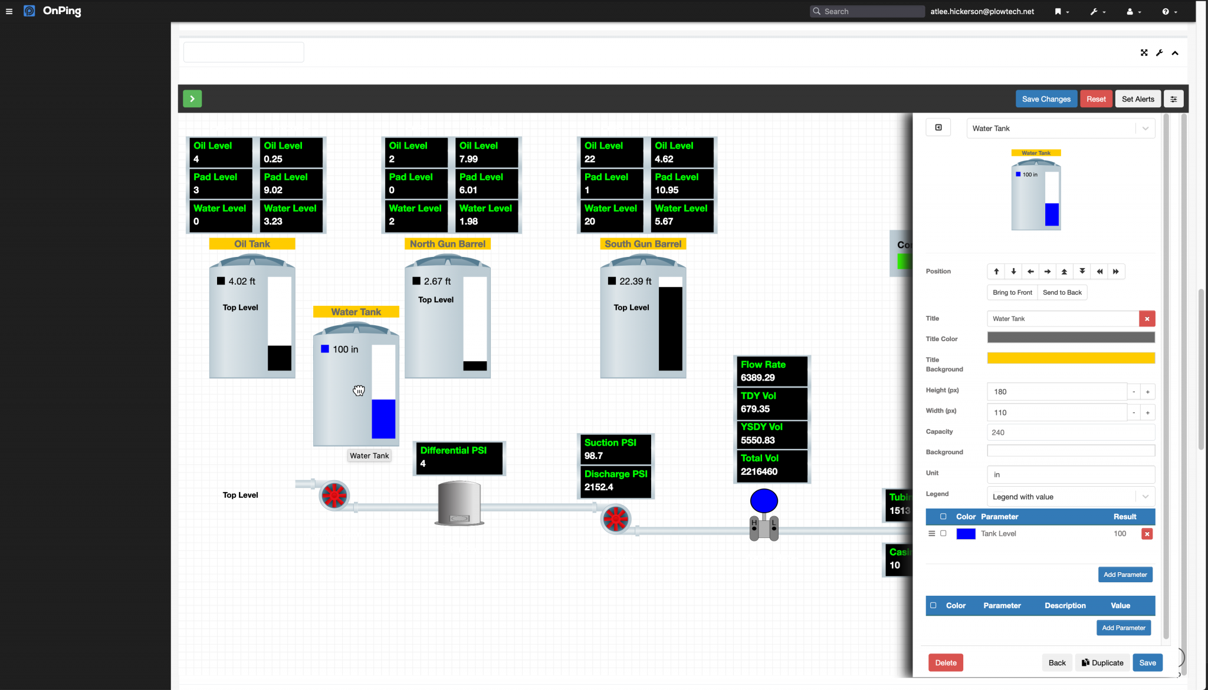
Task: Click the Duplicate button at bottom
Action: point(1102,662)
